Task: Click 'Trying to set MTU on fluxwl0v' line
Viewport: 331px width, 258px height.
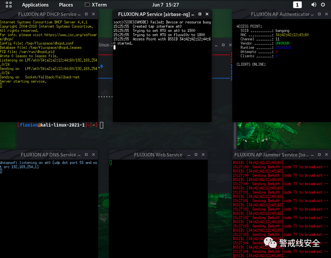Action: tap(159, 35)
